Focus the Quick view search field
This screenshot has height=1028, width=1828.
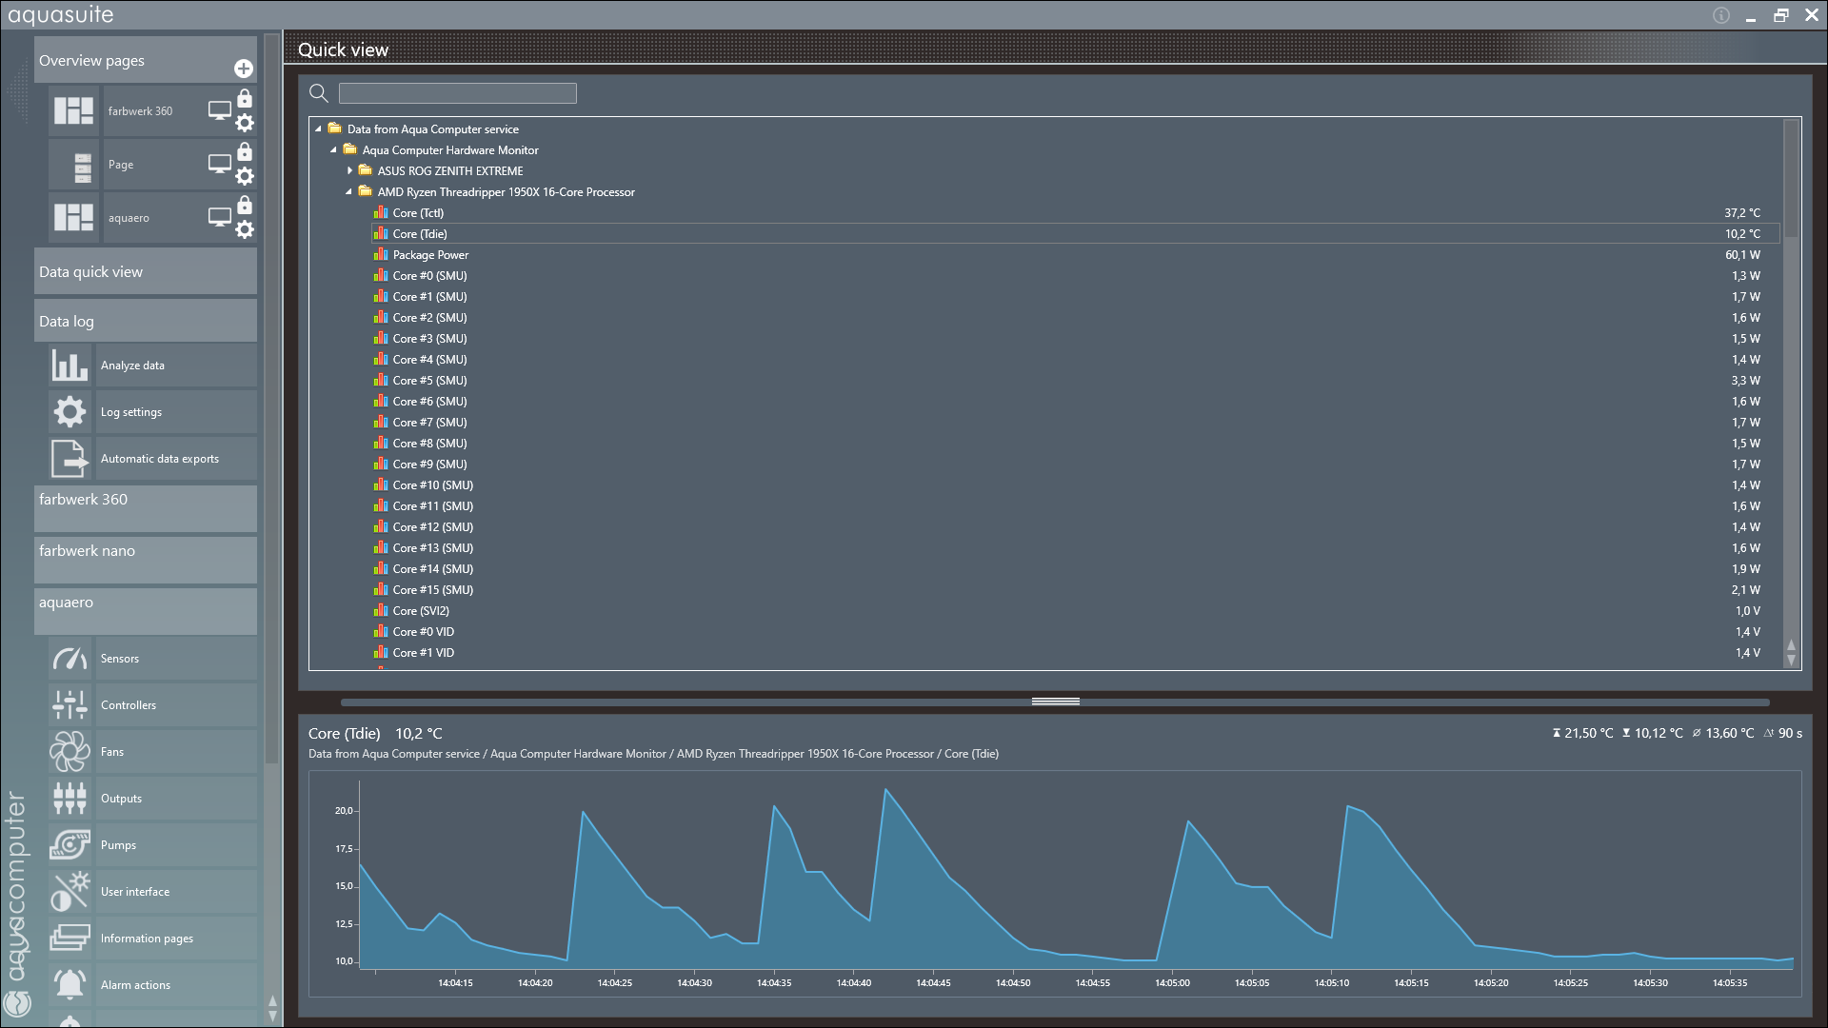pyautogui.click(x=458, y=93)
